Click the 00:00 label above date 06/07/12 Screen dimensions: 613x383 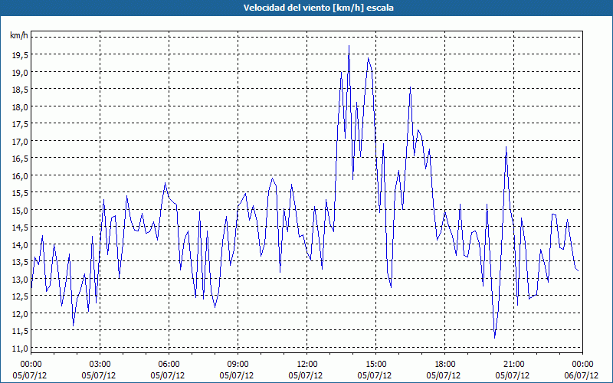click(x=582, y=365)
